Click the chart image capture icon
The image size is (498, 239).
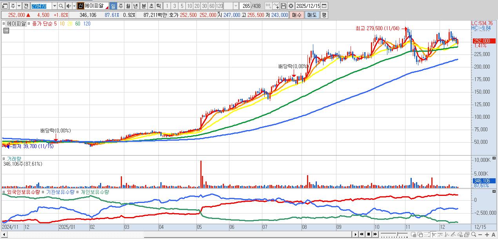pos(467,234)
